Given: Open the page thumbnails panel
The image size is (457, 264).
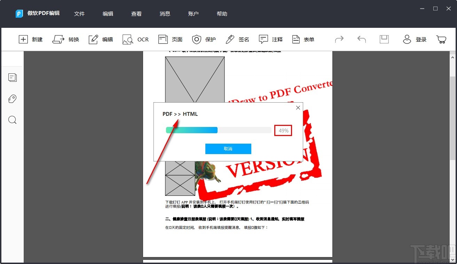Looking at the screenshot, I should [x=12, y=77].
